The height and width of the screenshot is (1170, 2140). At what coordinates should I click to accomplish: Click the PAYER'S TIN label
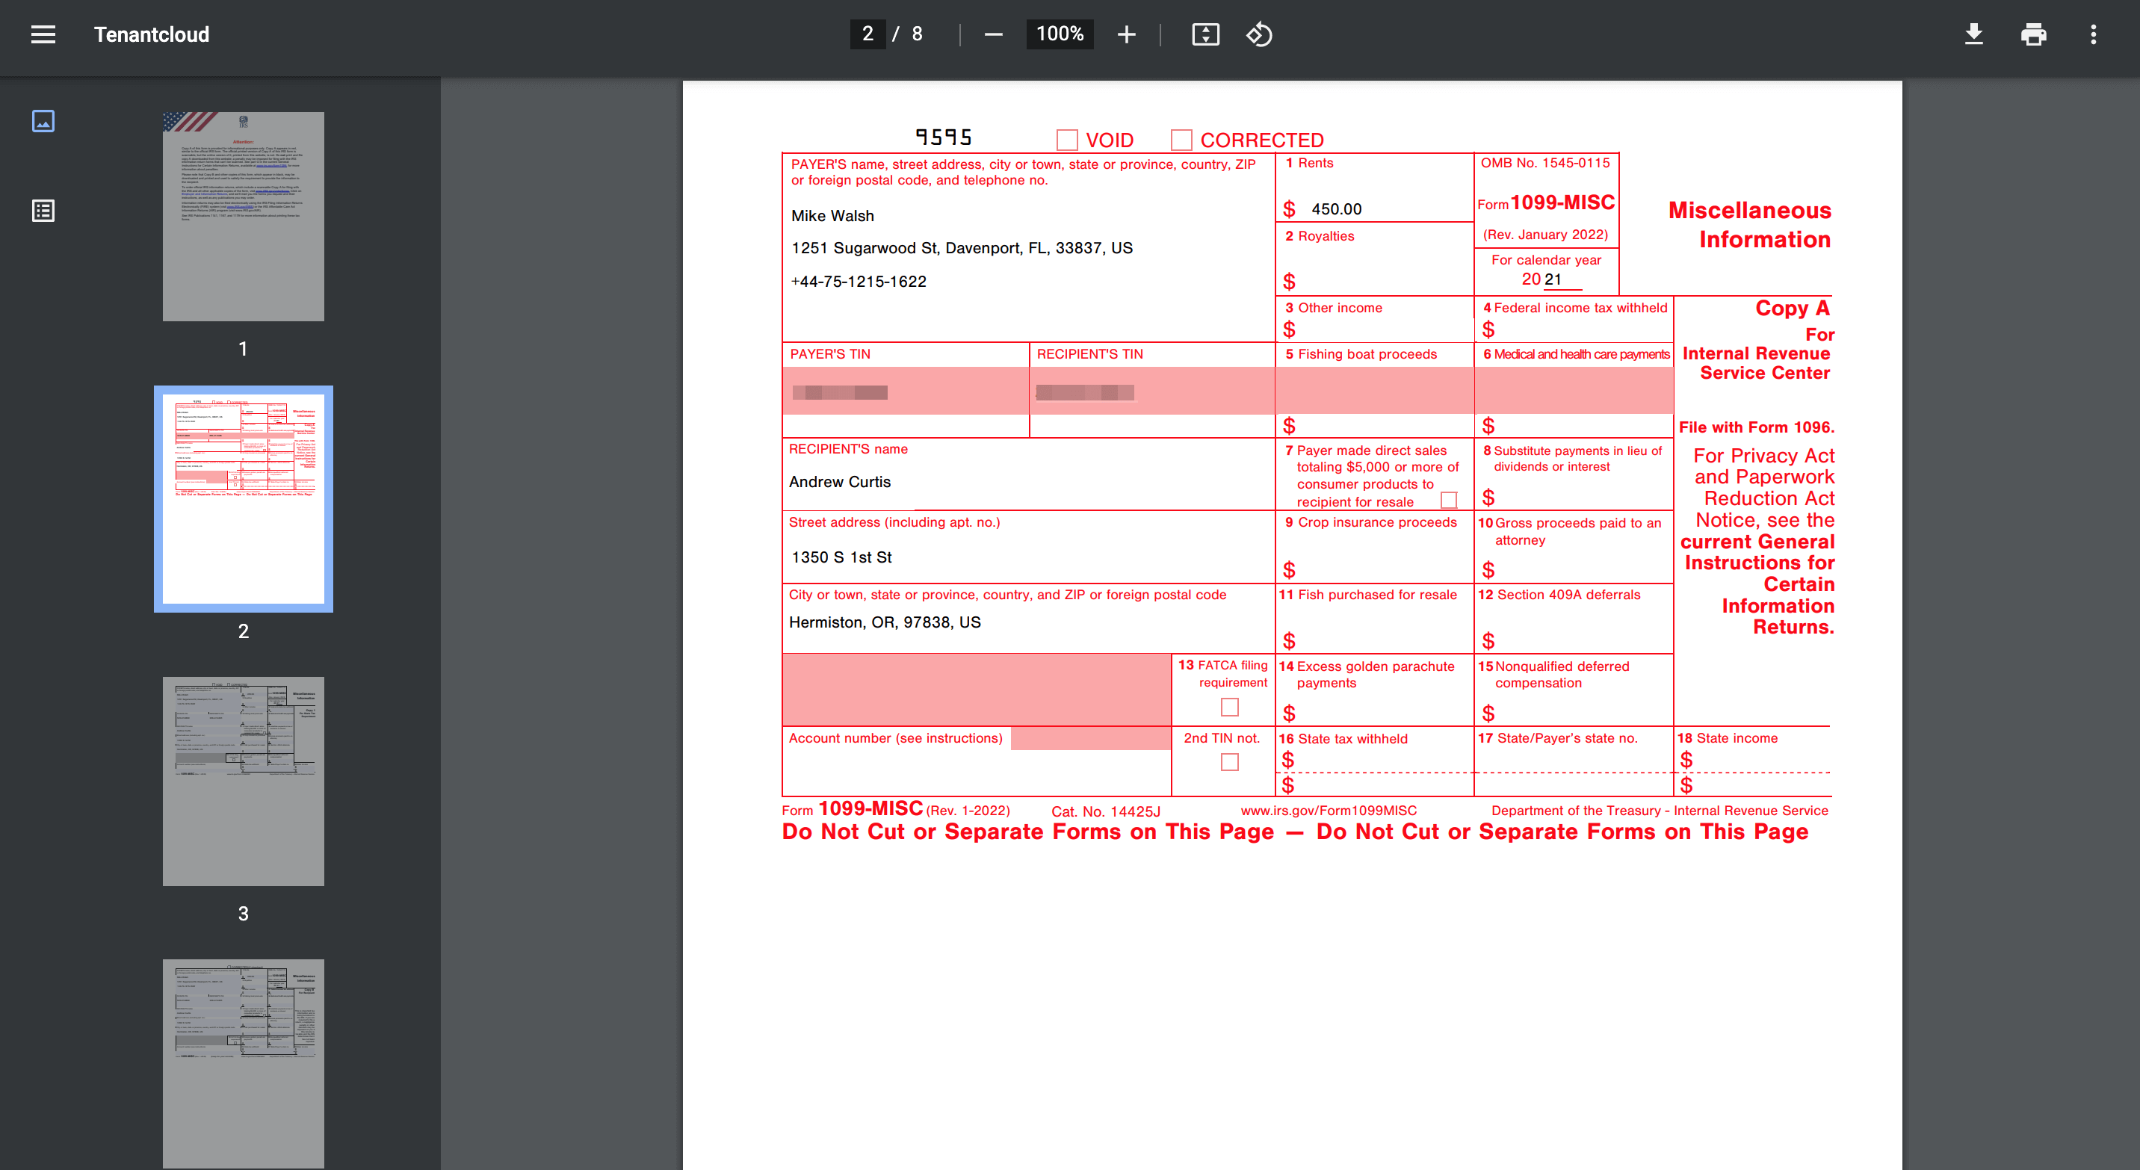click(830, 353)
